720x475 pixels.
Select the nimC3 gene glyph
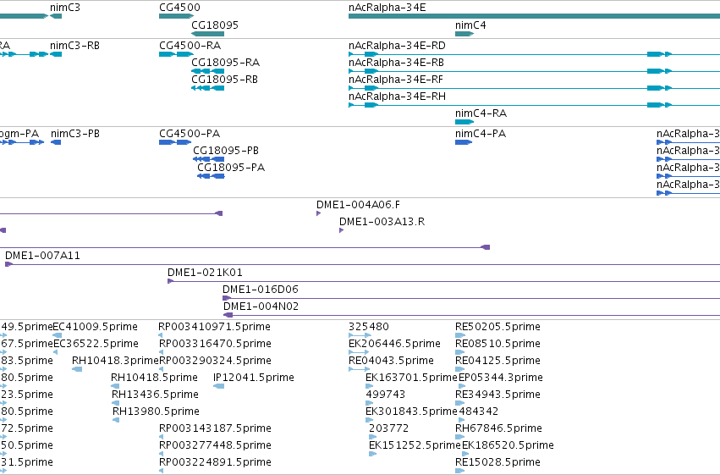[x=56, y=16]
